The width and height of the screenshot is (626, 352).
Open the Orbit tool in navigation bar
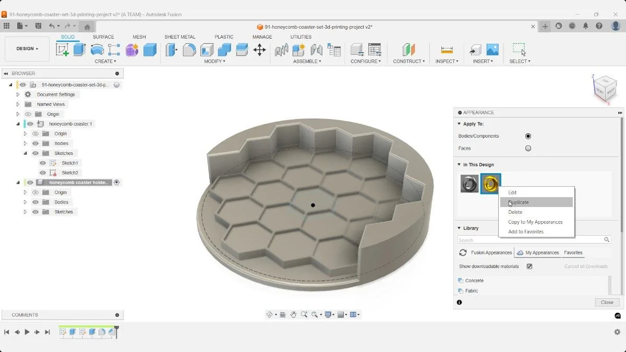pyautogui.click(x=270, y=314)
